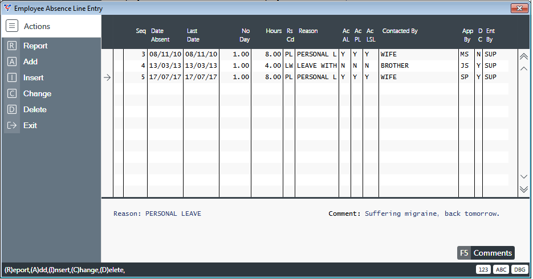The width and height of the screenshot is (533, 279).
Task: Click the Date Absent column header
Action: (160, 35)
